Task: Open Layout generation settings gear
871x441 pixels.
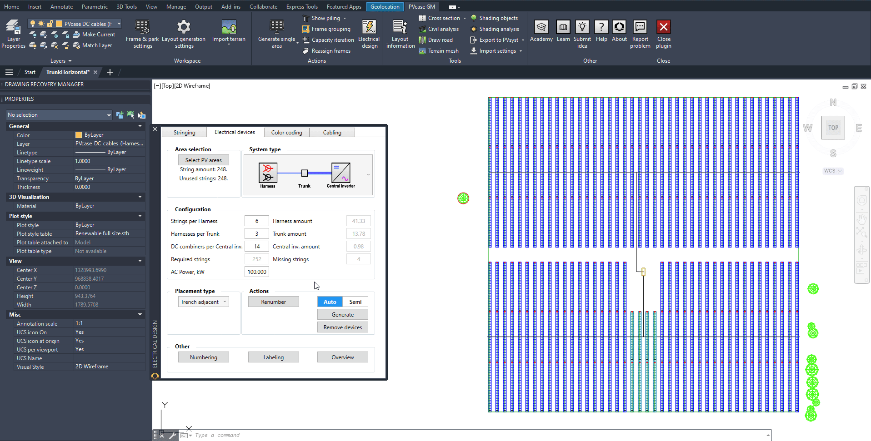Action: pos(184,27)
